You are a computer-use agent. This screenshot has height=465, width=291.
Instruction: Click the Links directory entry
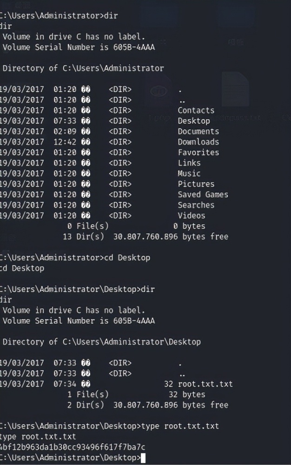pos(189,163)
